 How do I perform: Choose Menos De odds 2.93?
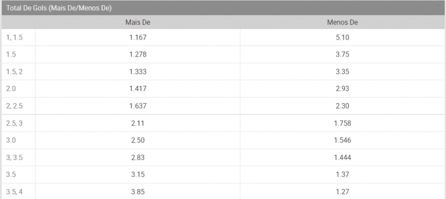[342, 89]
